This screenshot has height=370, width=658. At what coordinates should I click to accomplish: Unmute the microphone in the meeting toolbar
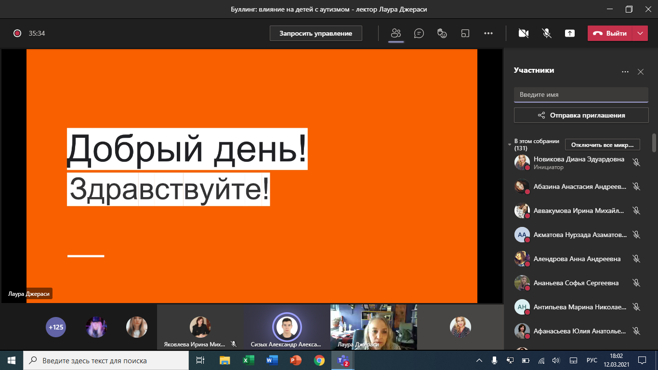[546, 33]
